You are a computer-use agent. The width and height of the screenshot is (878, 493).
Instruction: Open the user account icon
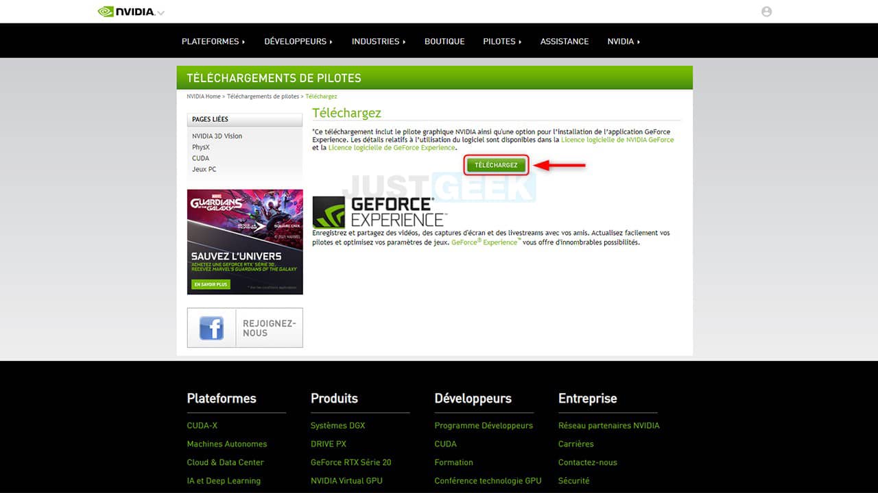click(x=766, y=12)
